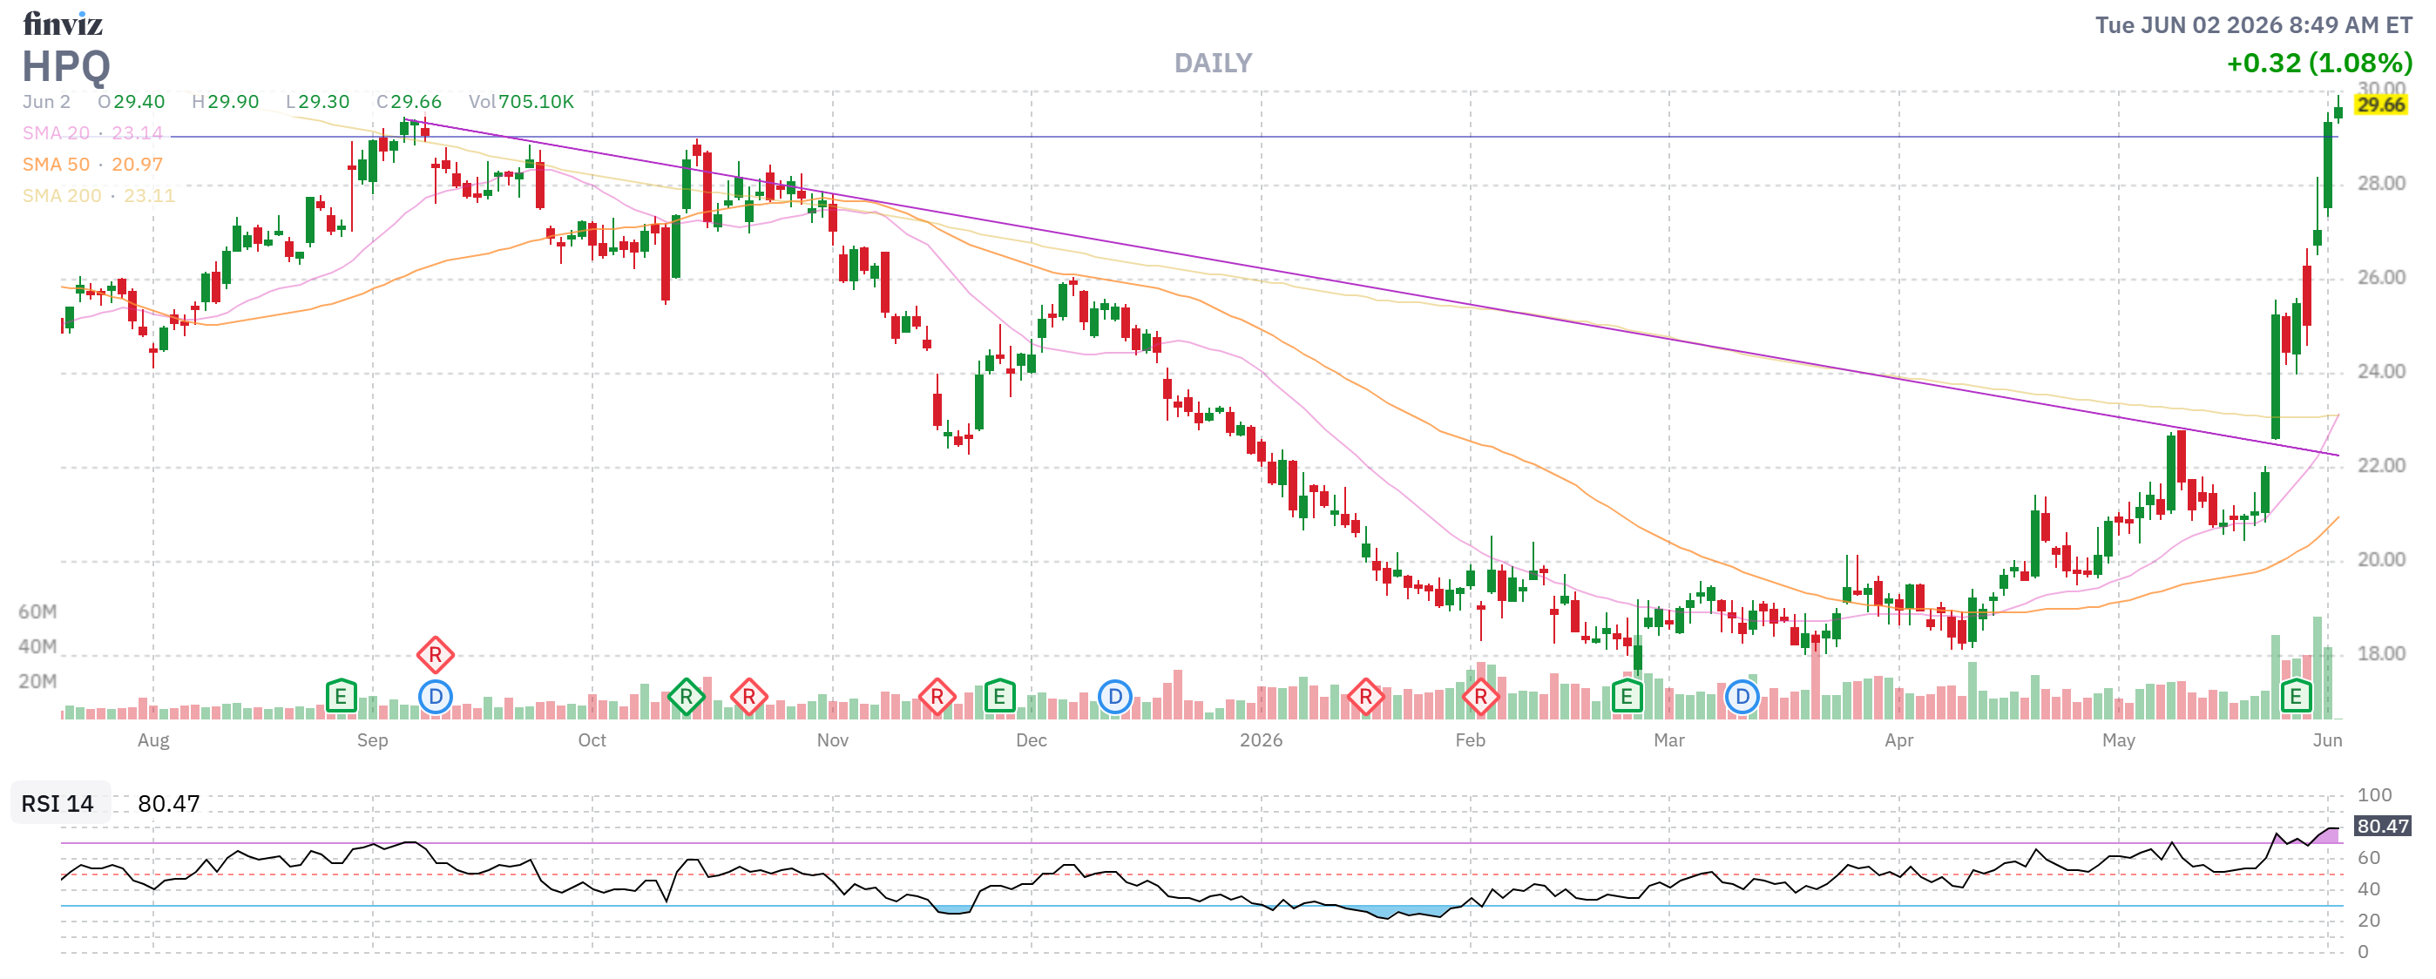Click the 100 label on RSI axis
Image resolution: width=2436 pixels, height=979 pixels.
[x=2374, y=794]
